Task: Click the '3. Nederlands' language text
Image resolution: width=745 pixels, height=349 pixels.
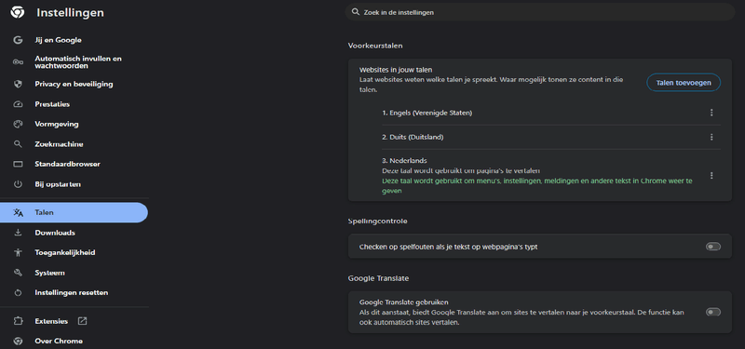Action: 404,161
